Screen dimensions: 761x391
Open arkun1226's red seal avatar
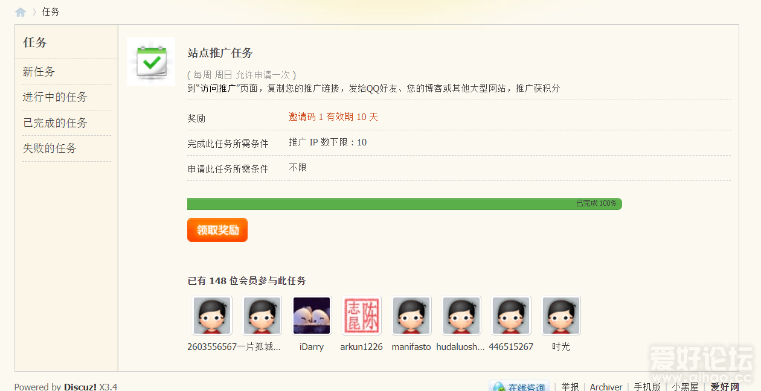362,316
